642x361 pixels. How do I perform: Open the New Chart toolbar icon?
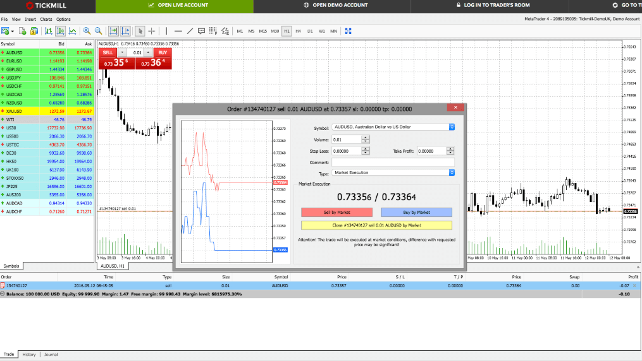5,31
